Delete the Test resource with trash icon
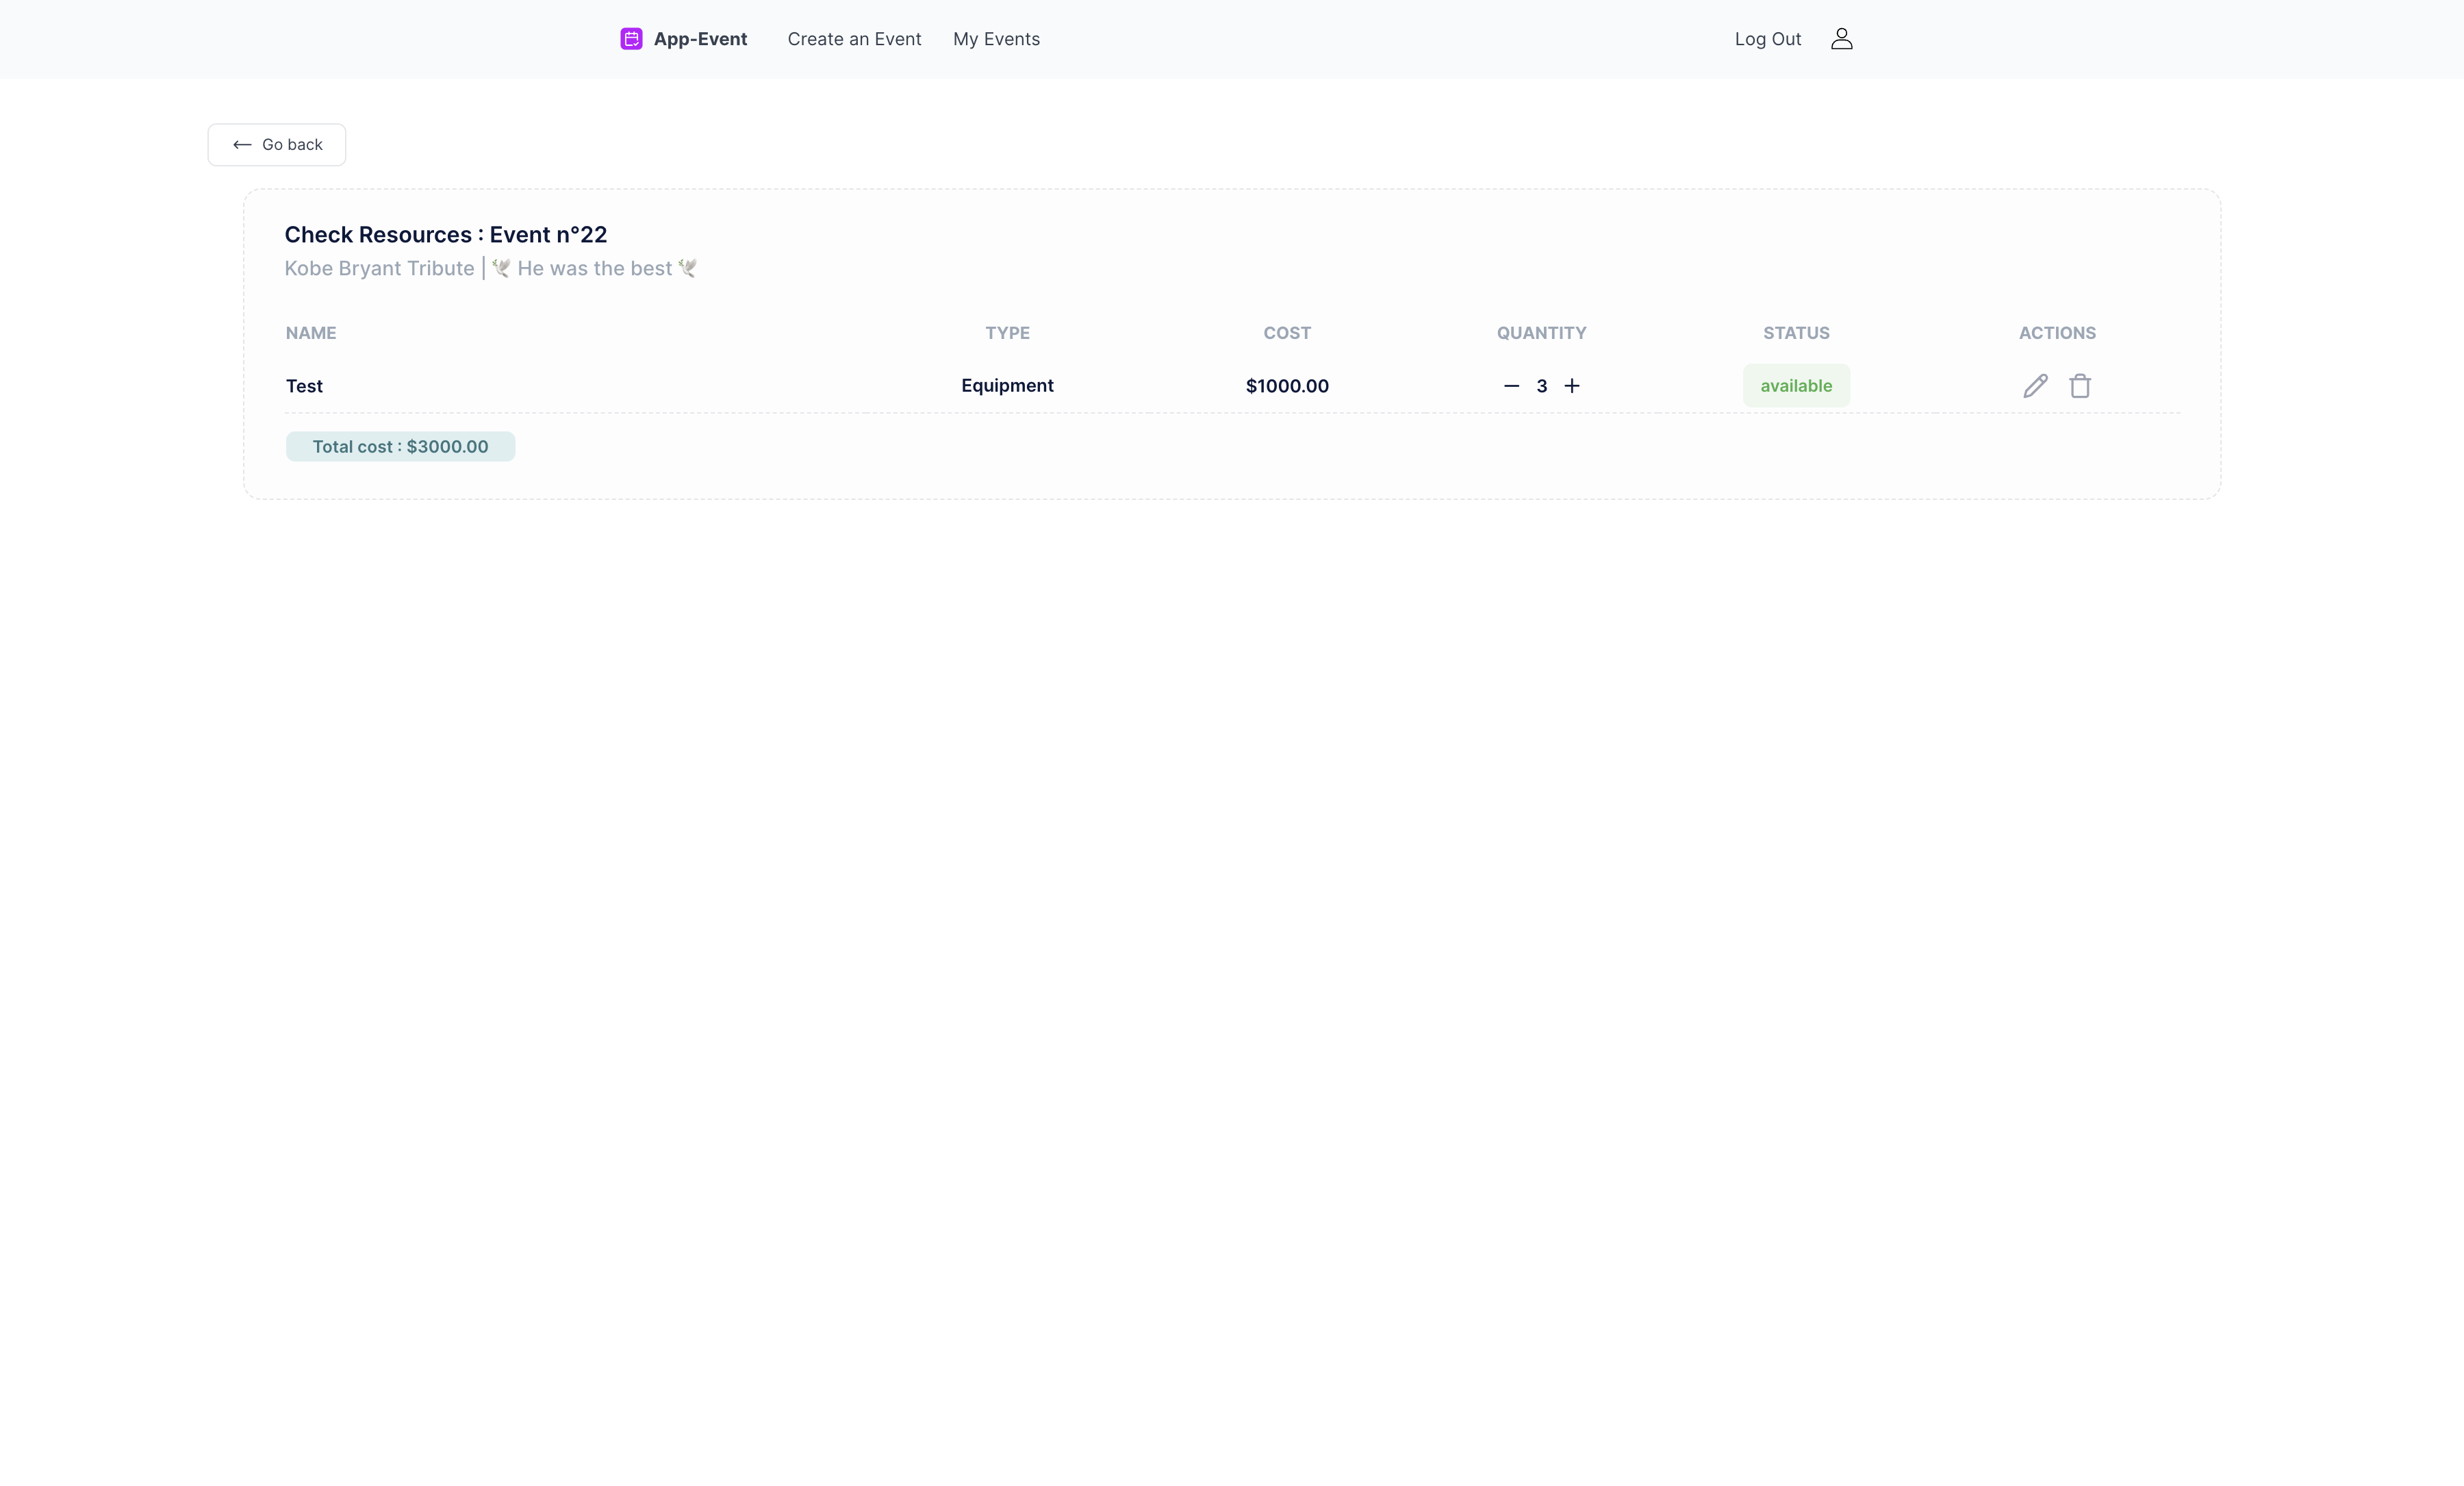The image size is (2464, 1486). pyautogui.click(x=2080, y=386)
